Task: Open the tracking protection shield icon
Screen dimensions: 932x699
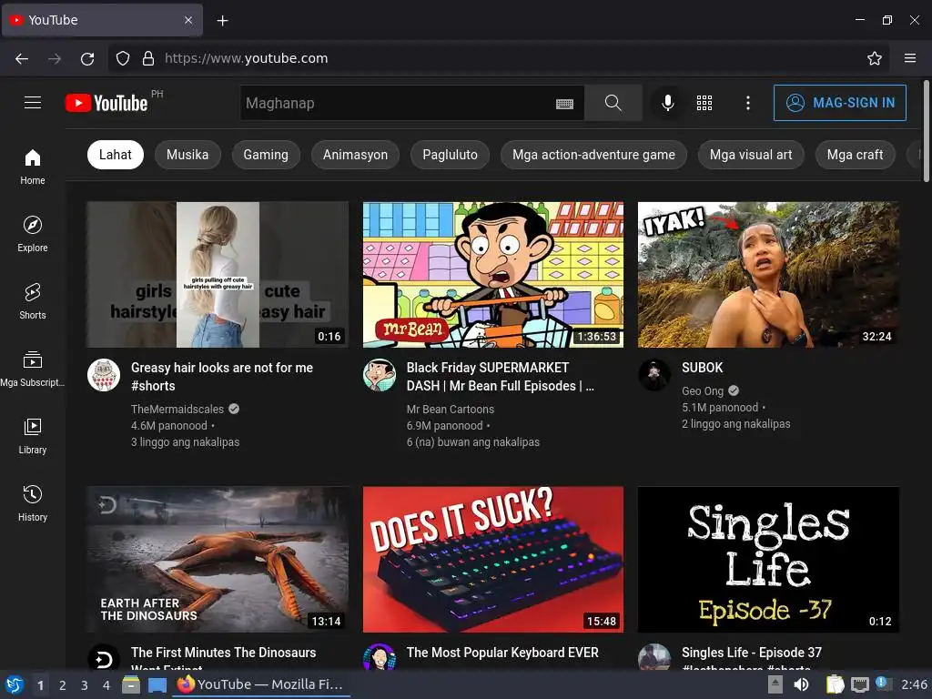Action: 123,58
